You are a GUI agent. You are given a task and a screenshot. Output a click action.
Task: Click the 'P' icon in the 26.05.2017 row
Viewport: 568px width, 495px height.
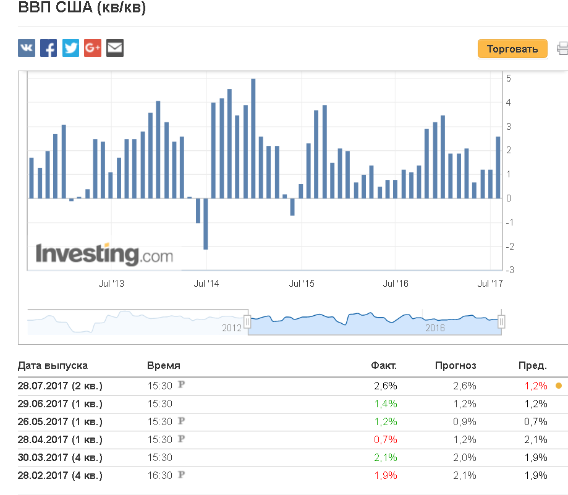pyautogui.click(x=182, y=421)
